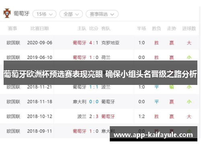Click 赢 trend in 2018-11-18 row

pyautogui.click(x=172, y=102)
